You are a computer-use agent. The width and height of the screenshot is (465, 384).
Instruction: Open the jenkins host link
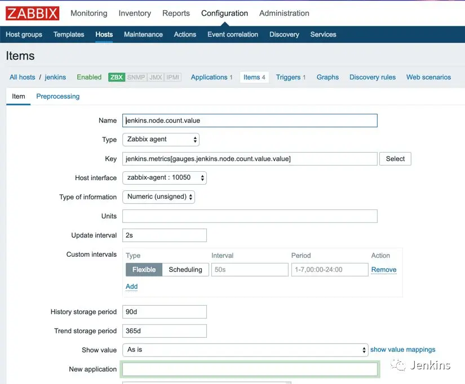point(55,77)
